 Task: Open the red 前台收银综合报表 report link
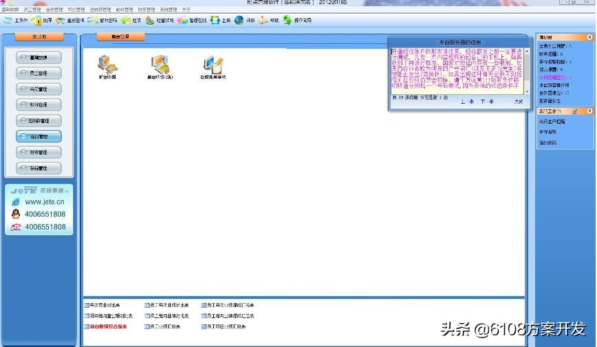[x=108, y=326]
